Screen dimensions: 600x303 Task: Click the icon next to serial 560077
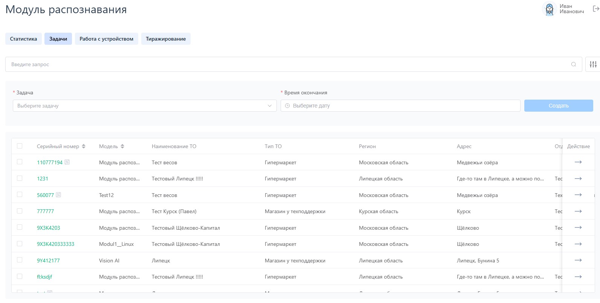[x=58, y=195]
